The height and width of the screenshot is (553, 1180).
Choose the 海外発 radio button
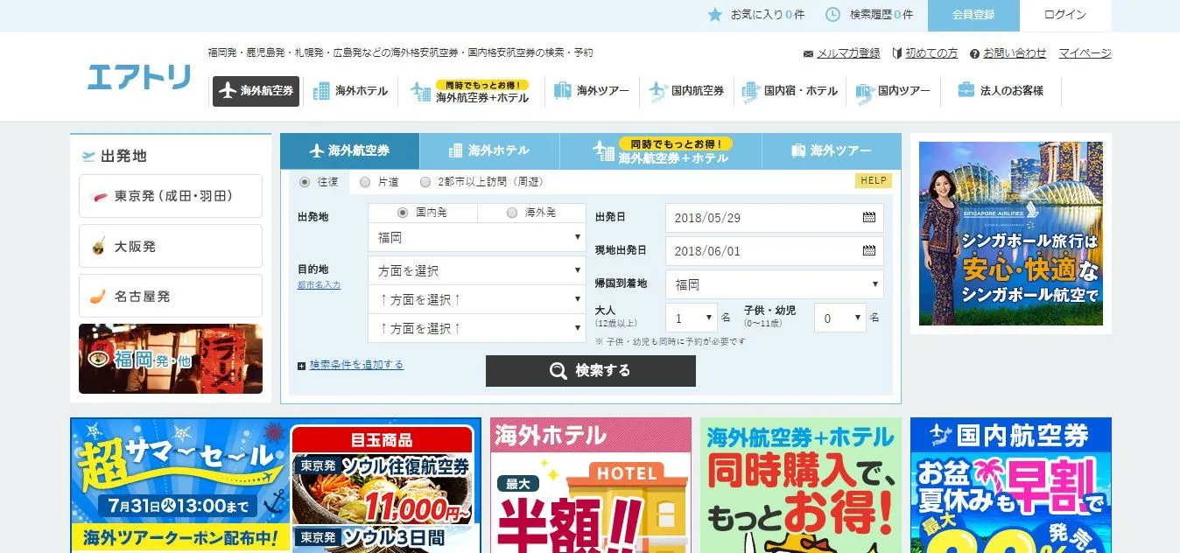pyautogui.click(x=512, y=213)
